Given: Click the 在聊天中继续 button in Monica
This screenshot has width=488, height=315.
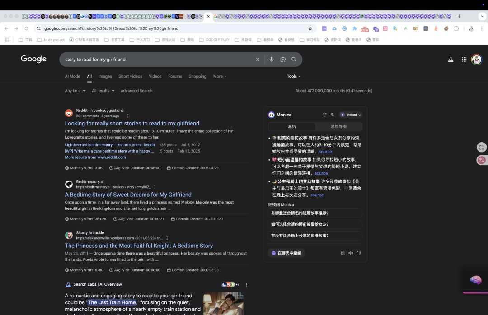Looking at the screenshot, I should (286, 253).
